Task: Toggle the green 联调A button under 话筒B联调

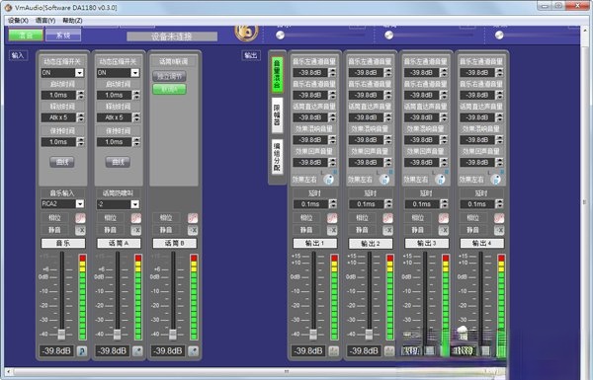Action: [x=169, y=89]
